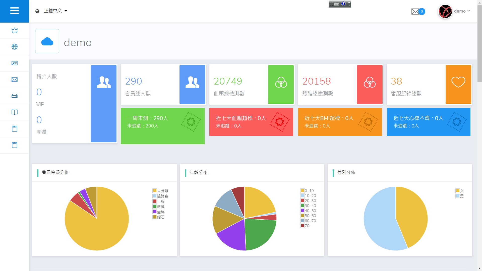Screen dimensions: 482x271
Task: Expand the demo user account menu
Action: tap(462, 11)
